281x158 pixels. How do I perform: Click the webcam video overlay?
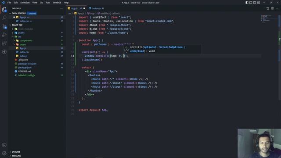point(259,143)
